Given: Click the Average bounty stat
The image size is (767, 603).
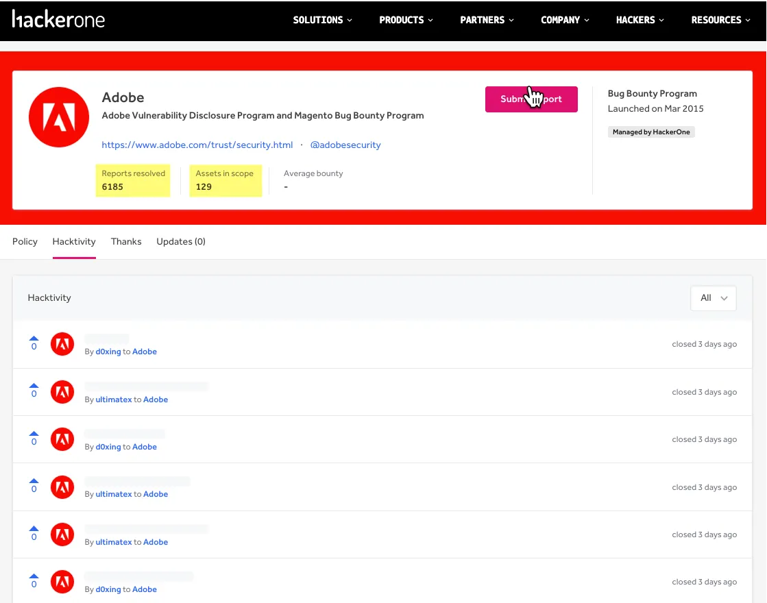Looking at the screenshot, I should click(x=313, y=180).
